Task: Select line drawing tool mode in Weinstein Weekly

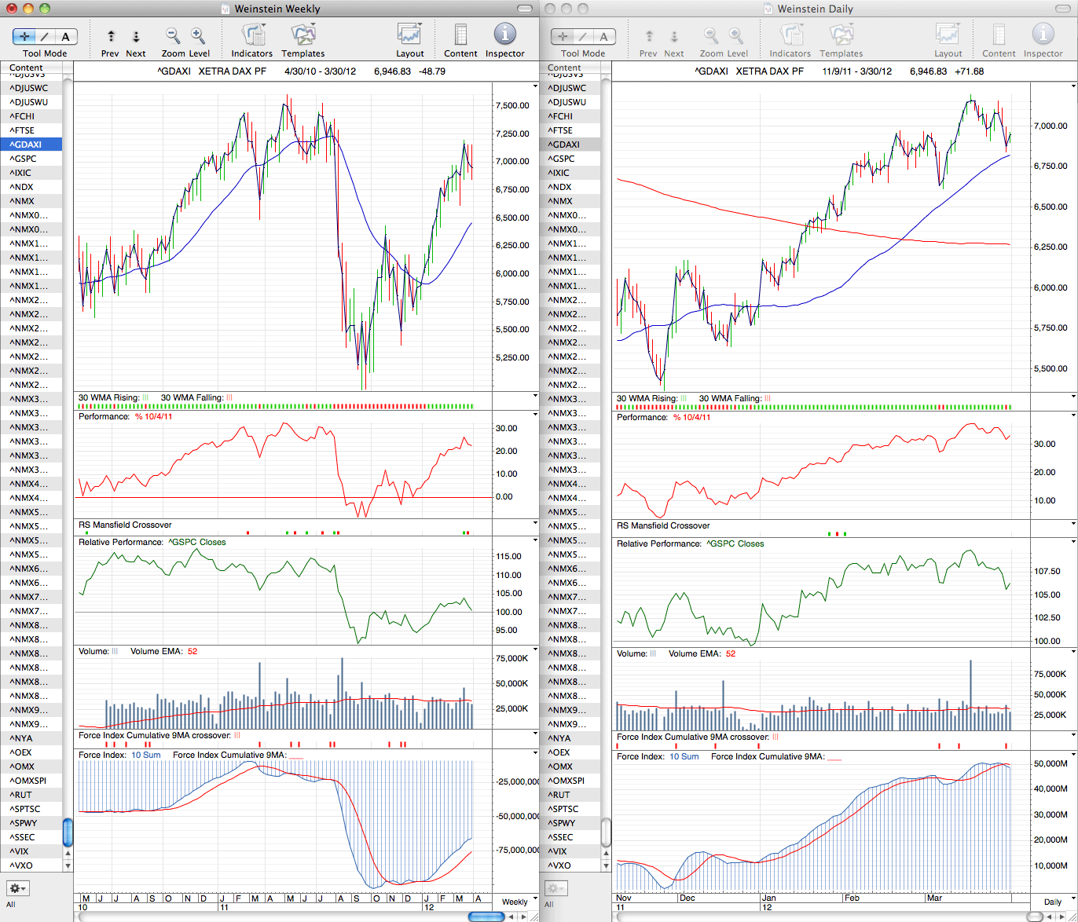Action: point(45,36)
